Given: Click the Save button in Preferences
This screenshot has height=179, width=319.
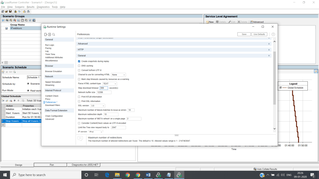Looking at the screenshot, I should pos(244,34).
